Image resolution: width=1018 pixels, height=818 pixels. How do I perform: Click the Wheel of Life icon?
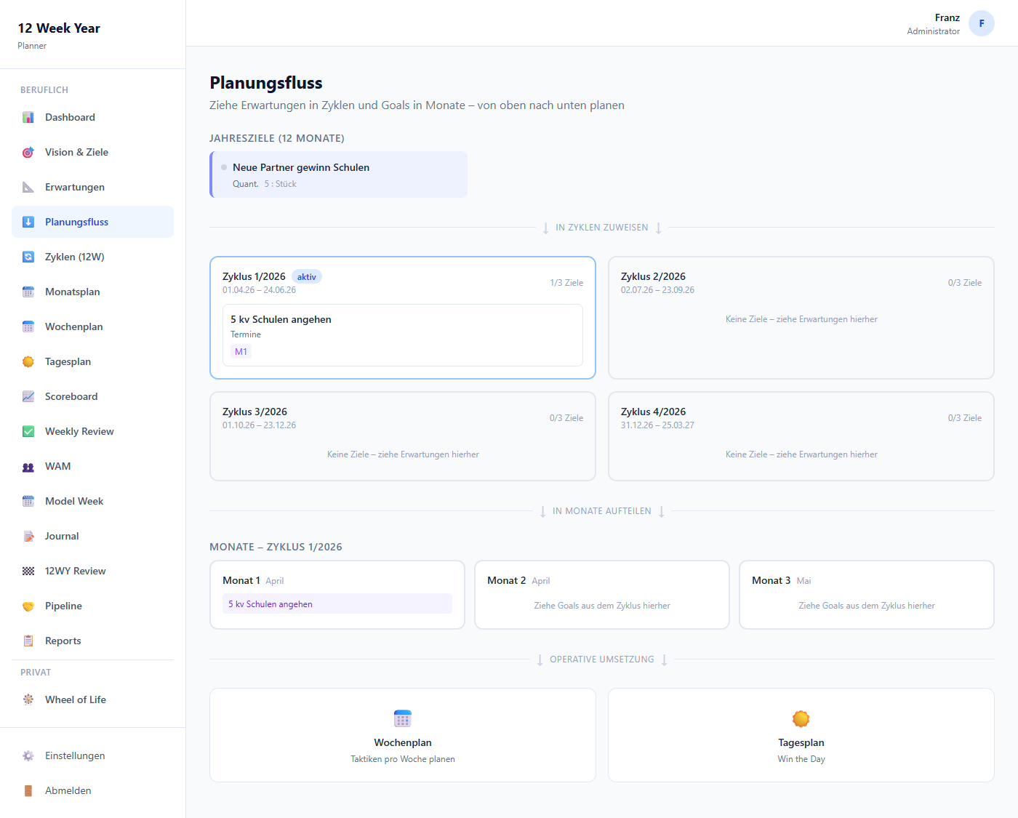pyautogui.click(x=28, y=699)
